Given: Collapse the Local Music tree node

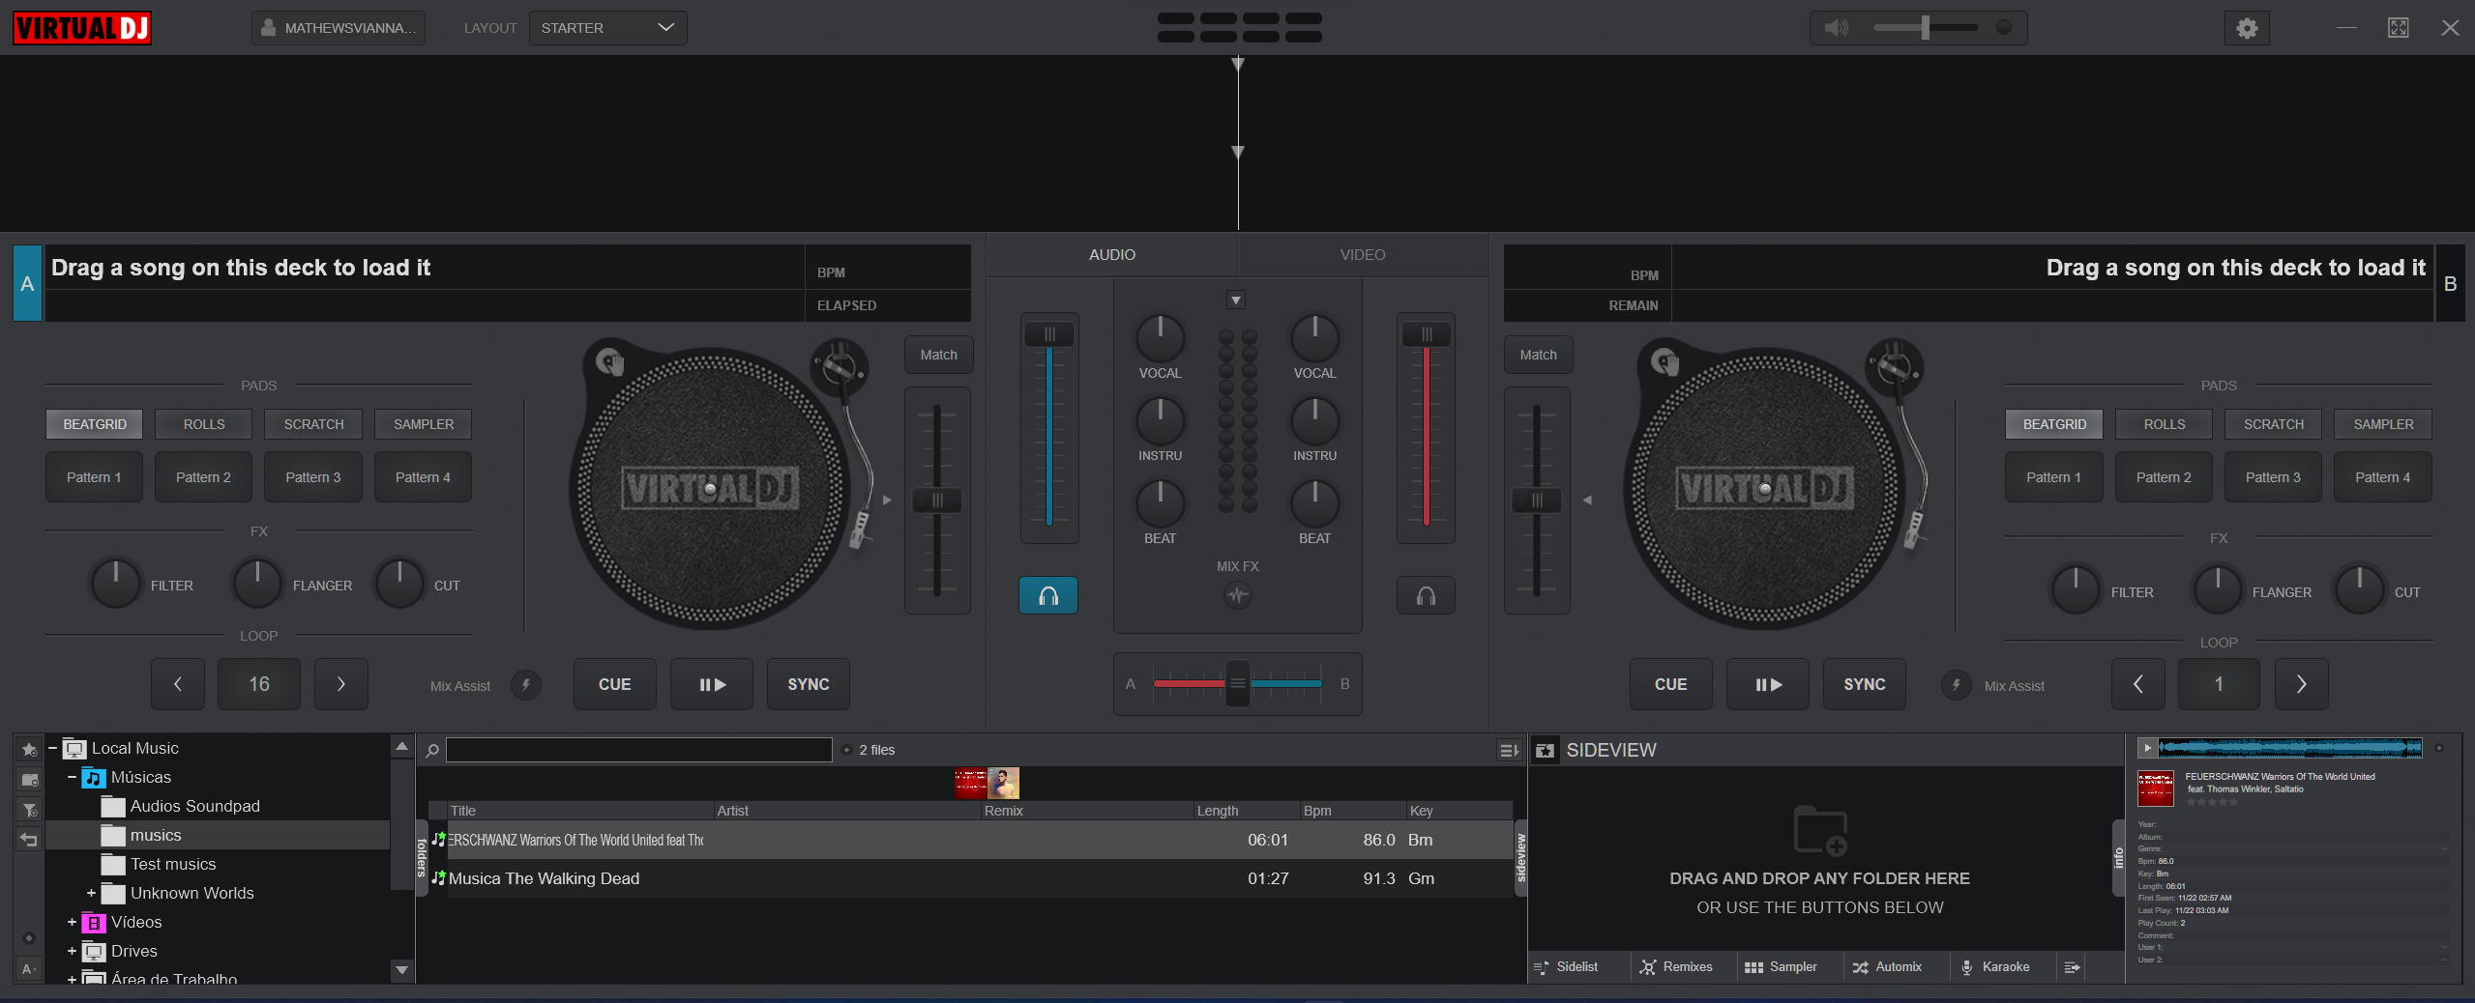Looking at the screenshot, I should tap(53, 748).
